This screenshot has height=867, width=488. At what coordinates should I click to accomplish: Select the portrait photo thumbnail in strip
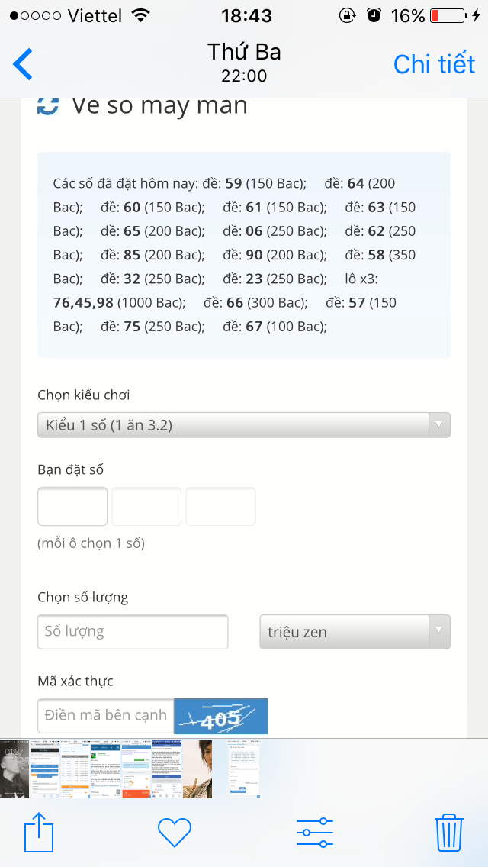click(x=197, y=769)
